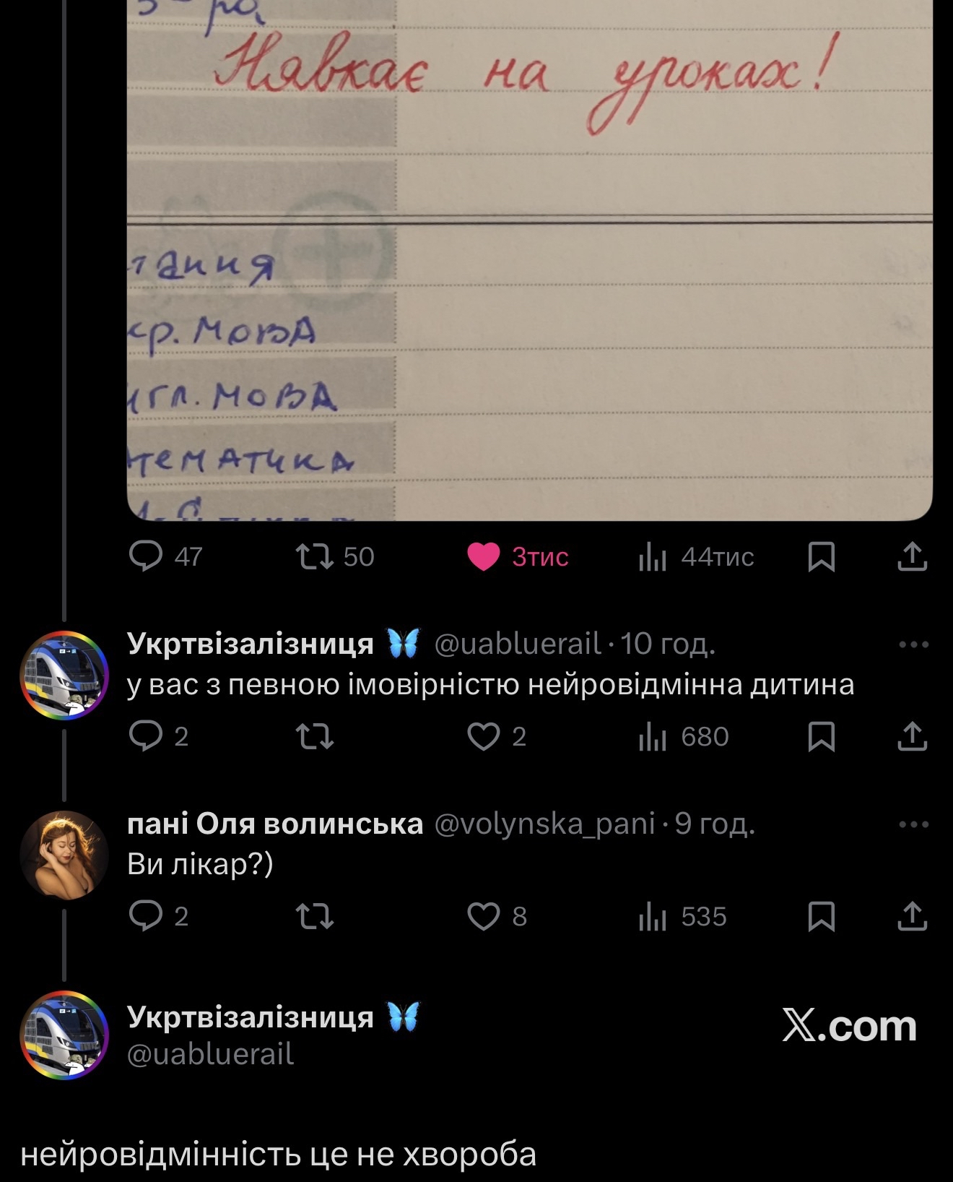This screenshot has width=953, height=1182.
Task: Open replies on the post with 47 comments
Action: point(165,556)
